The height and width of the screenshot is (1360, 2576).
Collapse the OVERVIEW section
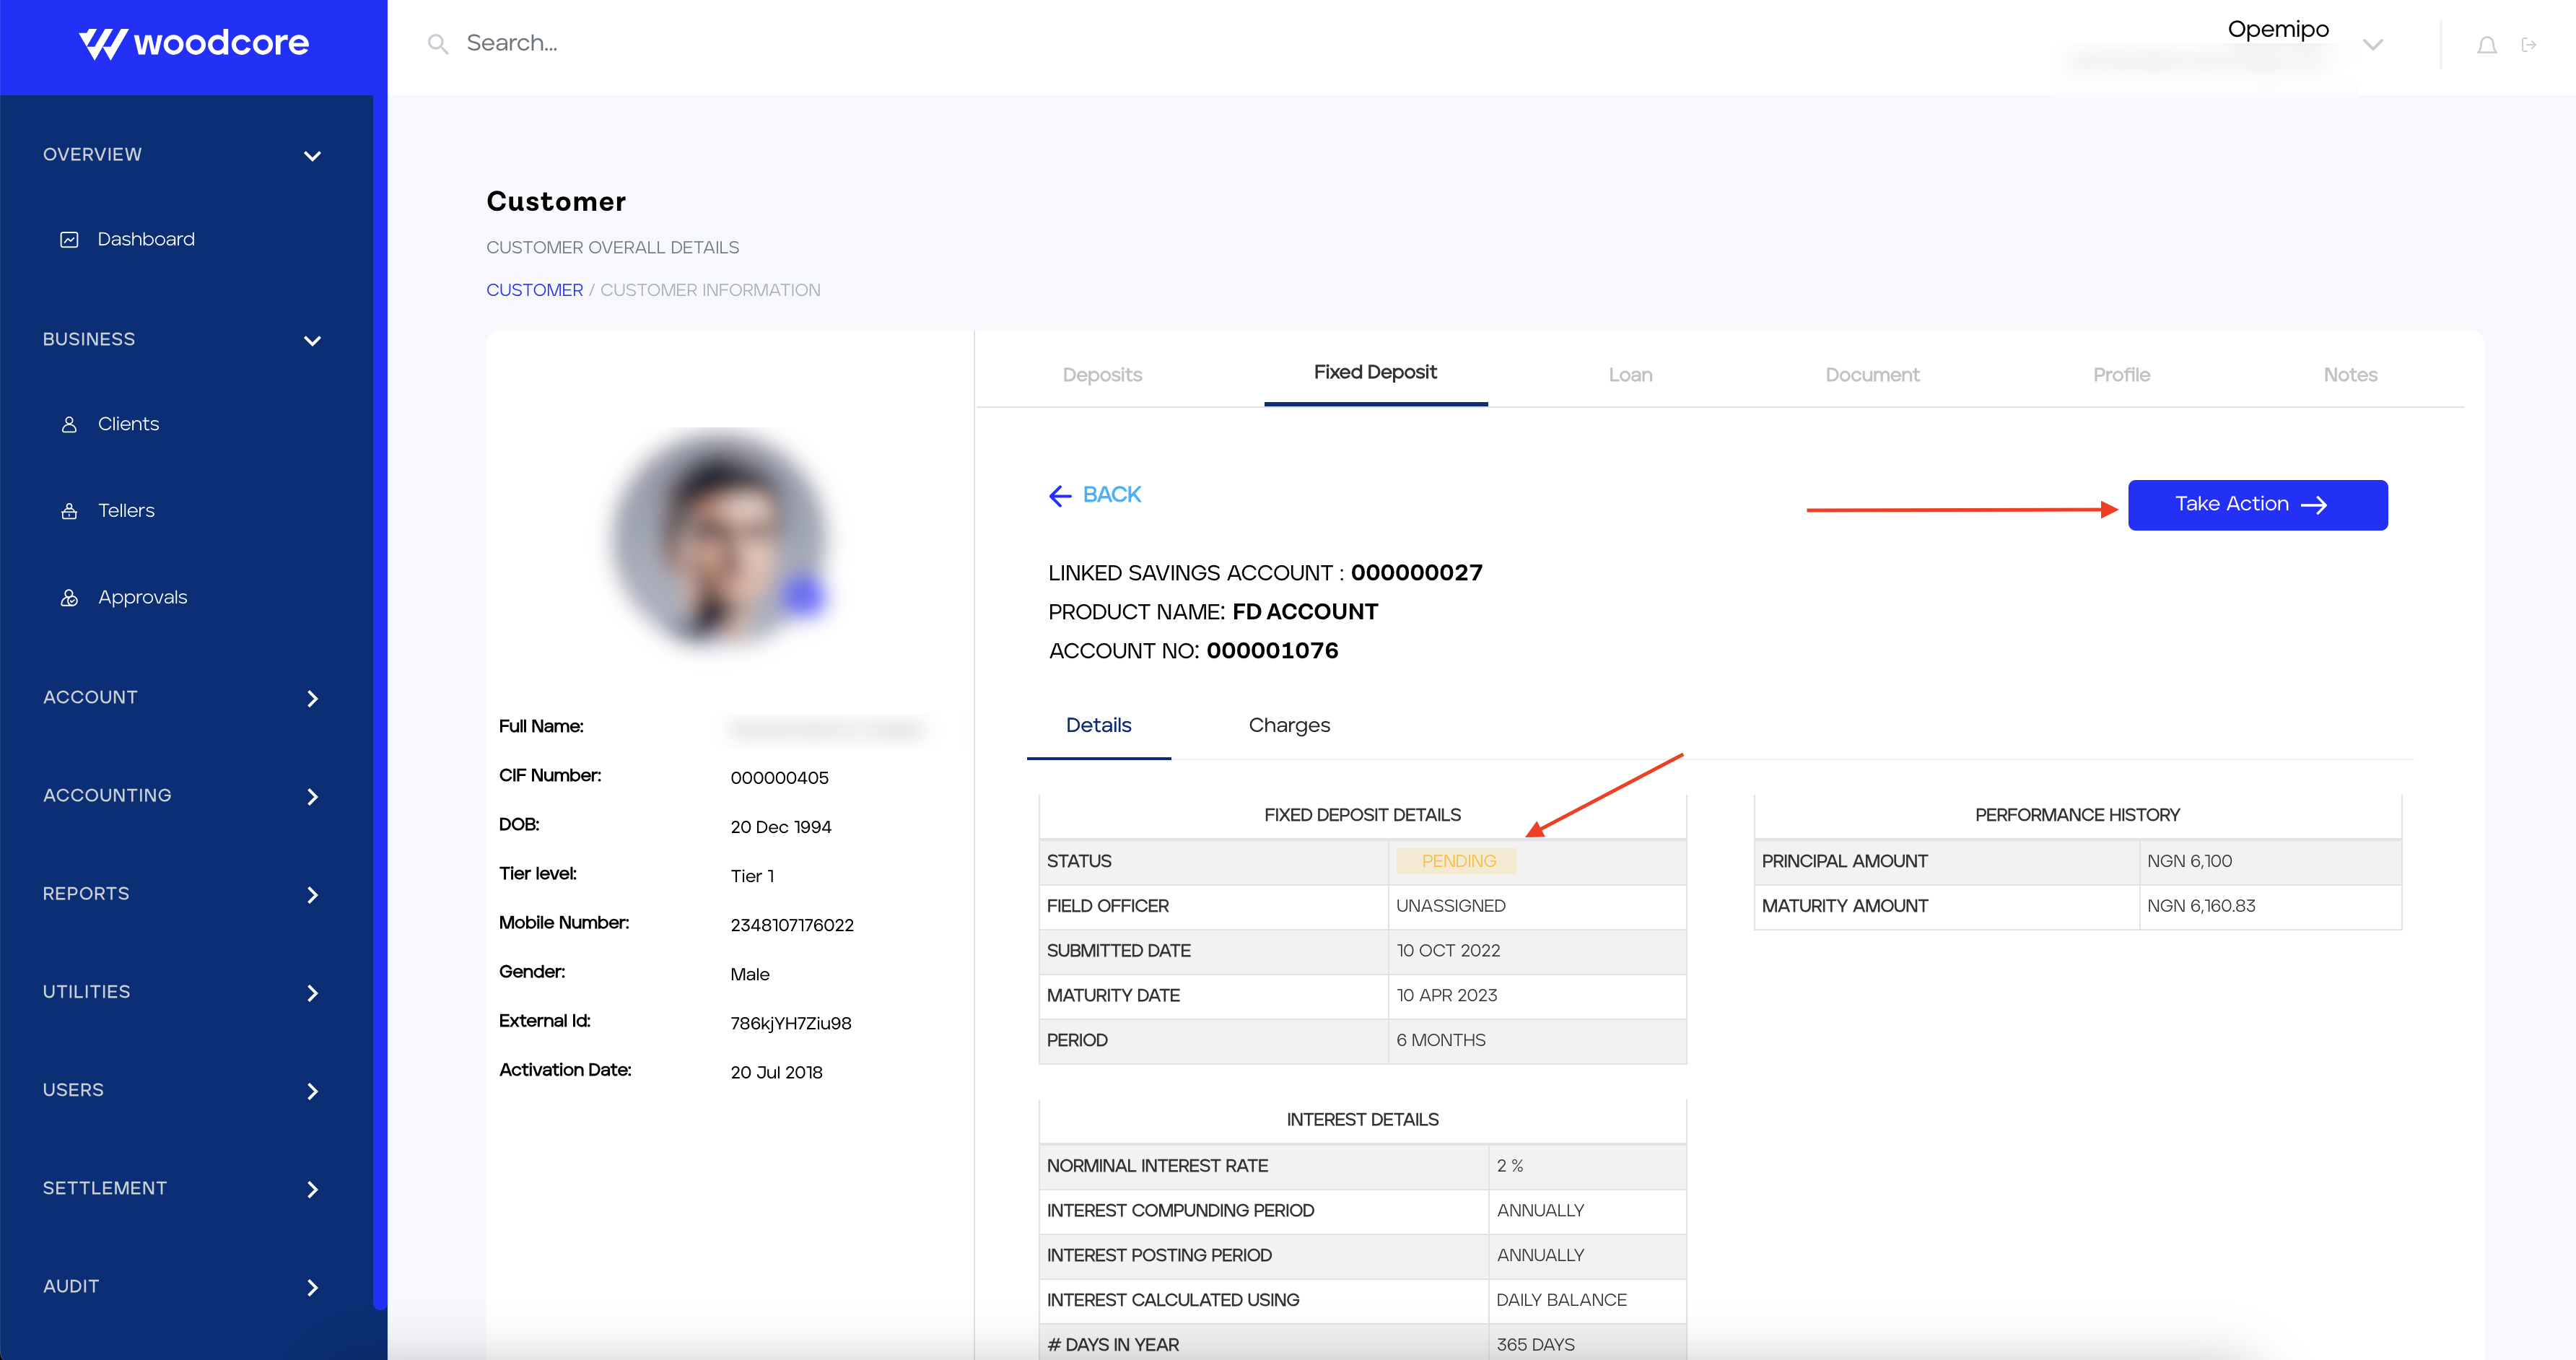click(312, 156)
